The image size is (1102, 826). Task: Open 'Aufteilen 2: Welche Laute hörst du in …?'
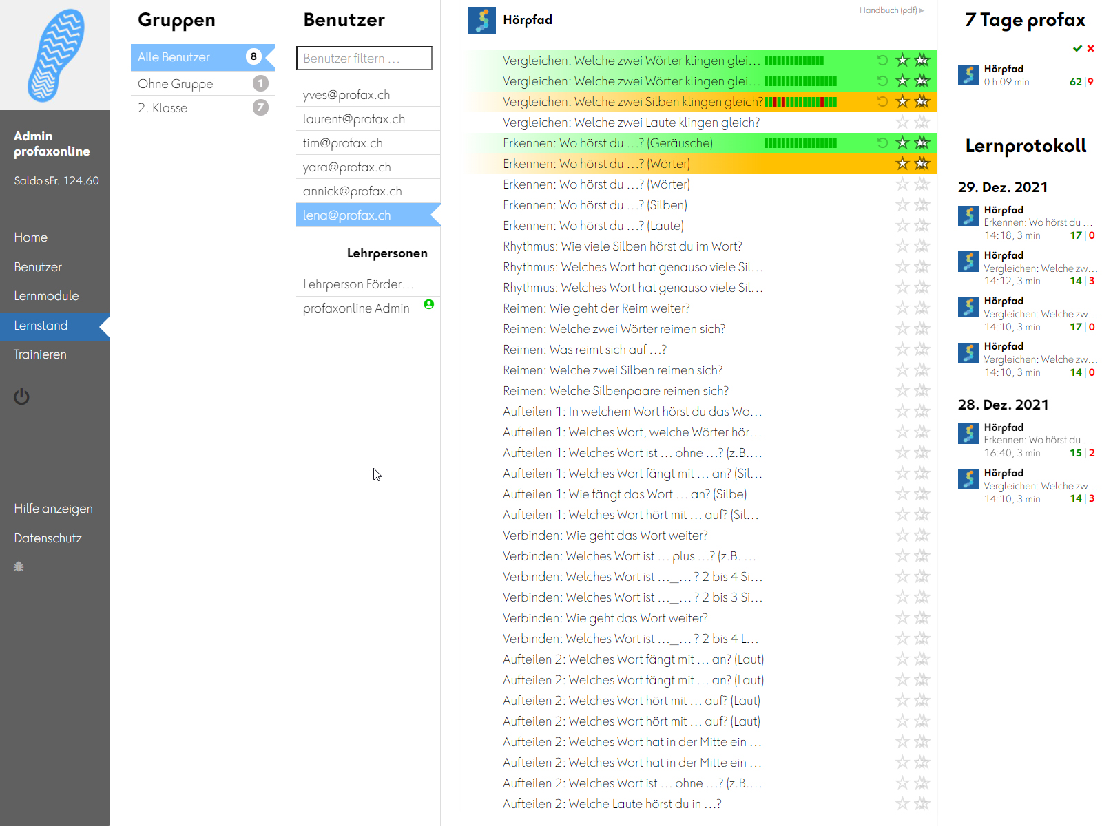[612, 804]
